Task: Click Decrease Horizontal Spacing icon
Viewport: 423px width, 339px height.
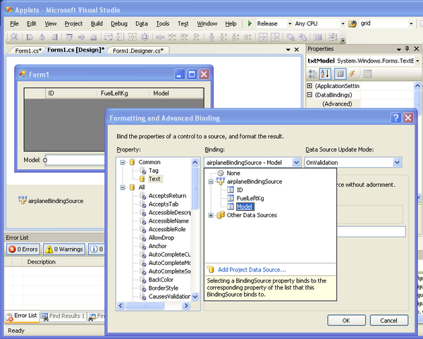Action: point(184,37)
